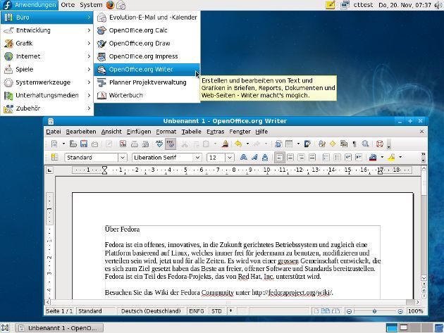The height and width of the screenshot is (333, 444).
Task: Click the Unbenannt 1 taskbar button
Action: pos(59,328)
